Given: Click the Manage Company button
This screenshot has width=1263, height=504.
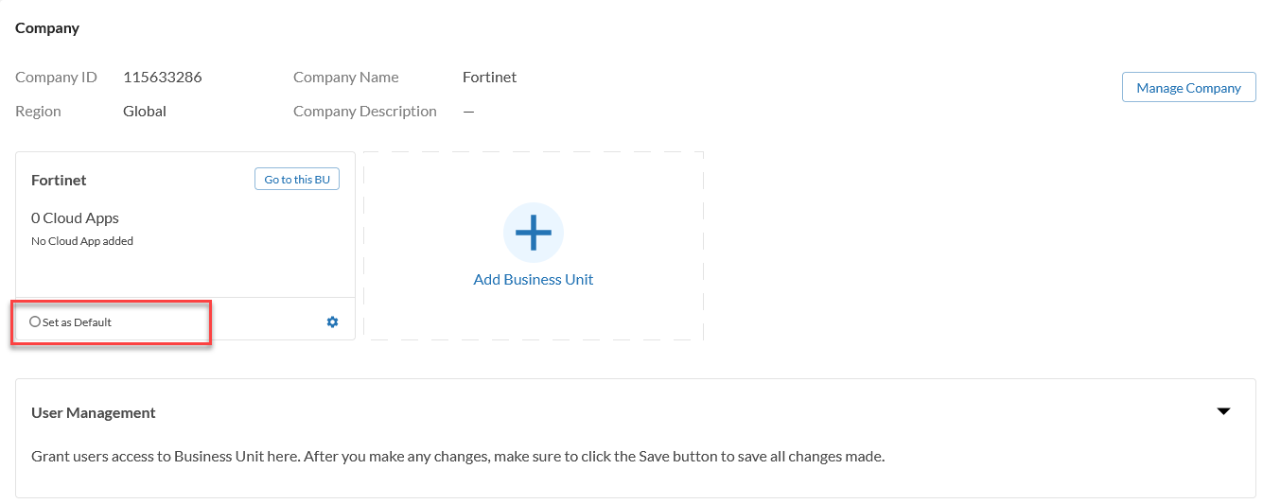Looking at the screenshot, I should pos(1188,88).
